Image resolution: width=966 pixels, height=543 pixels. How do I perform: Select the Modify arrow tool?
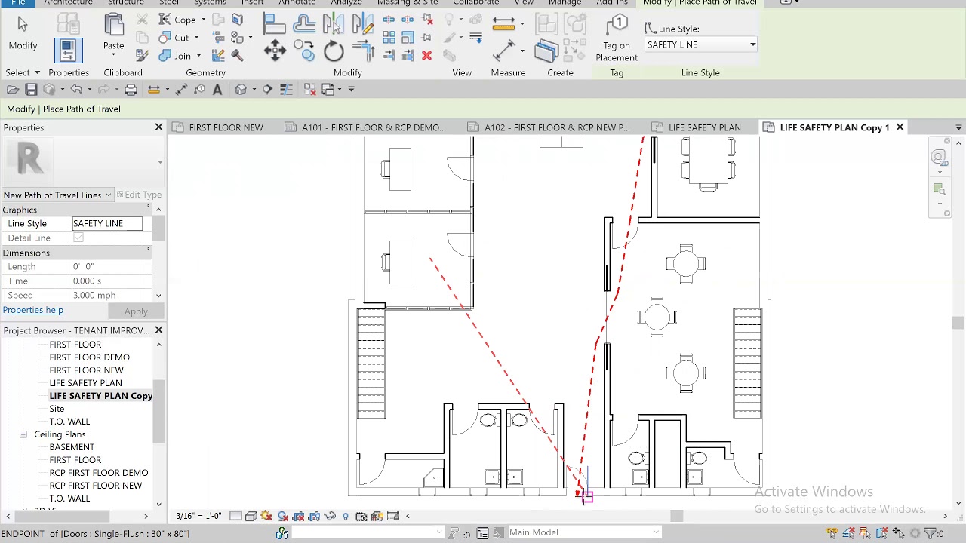click(23, 33)
